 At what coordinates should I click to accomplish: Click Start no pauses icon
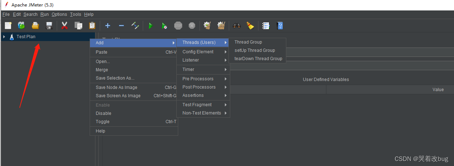164,26
